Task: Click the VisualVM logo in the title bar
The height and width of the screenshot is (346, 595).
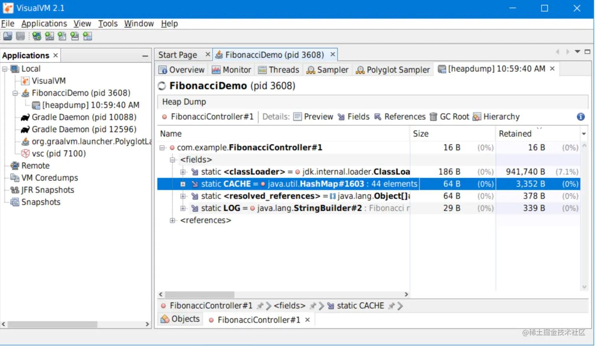Action: [8, 8]
